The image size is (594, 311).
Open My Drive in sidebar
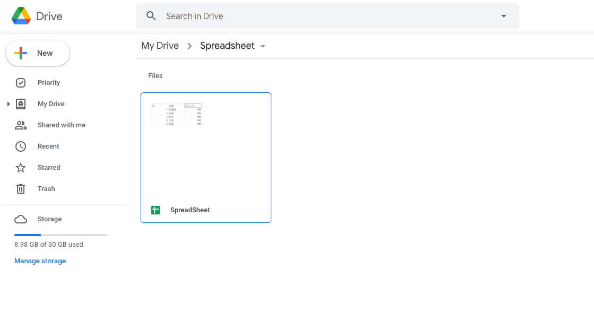tap(51, 104)
